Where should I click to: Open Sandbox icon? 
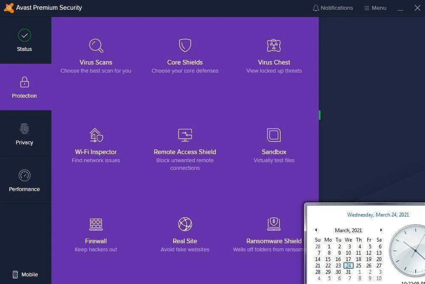274,135
